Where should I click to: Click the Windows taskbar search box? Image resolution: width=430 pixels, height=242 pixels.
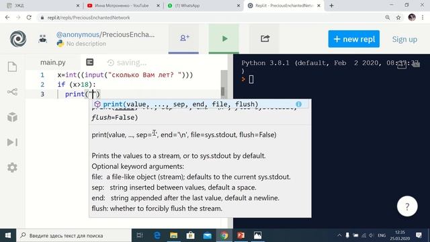tap(74, 235)
